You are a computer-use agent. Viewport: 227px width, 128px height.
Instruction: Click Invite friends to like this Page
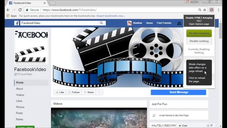pyautogui.click(x=174, y=115)
